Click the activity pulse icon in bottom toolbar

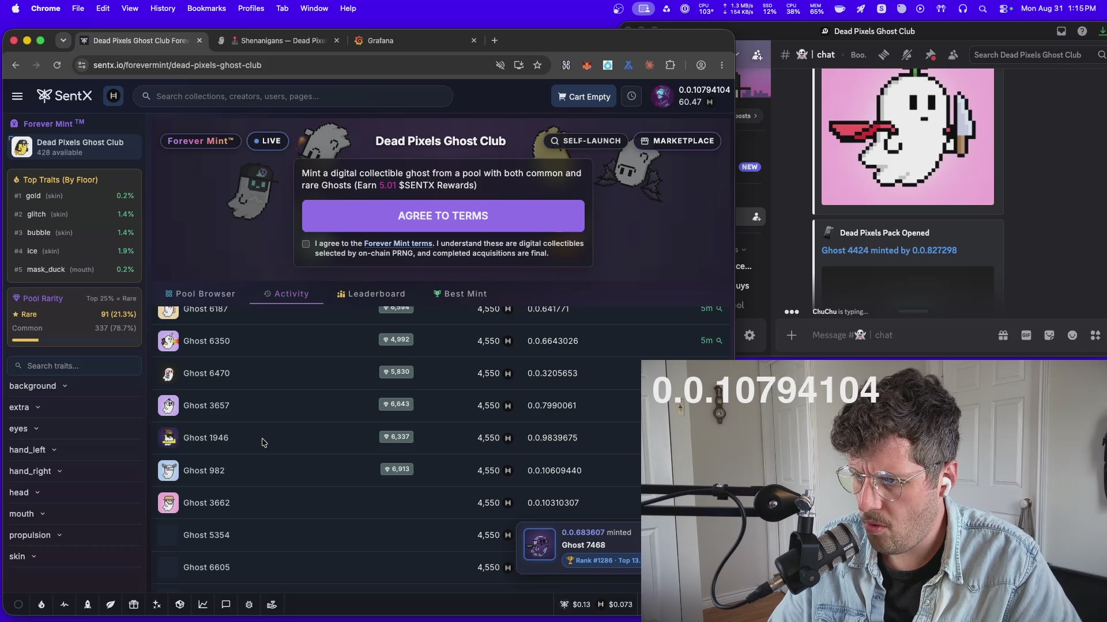tap(65, 605)
